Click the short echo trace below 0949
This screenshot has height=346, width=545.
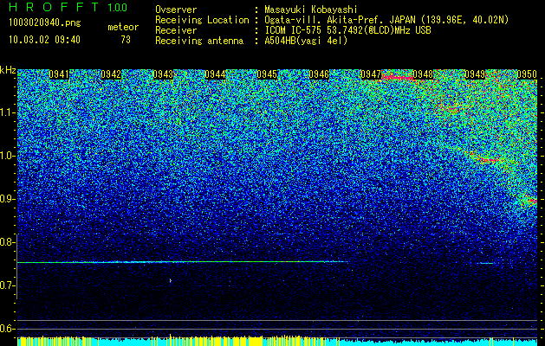click(x=485, y=263)
